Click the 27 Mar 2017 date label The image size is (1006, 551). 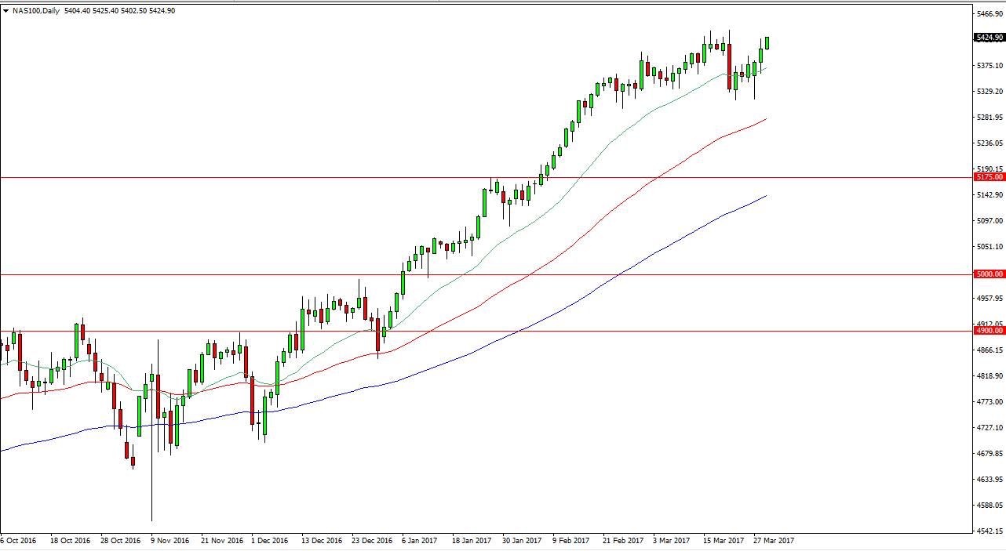(x=773, y=541)
